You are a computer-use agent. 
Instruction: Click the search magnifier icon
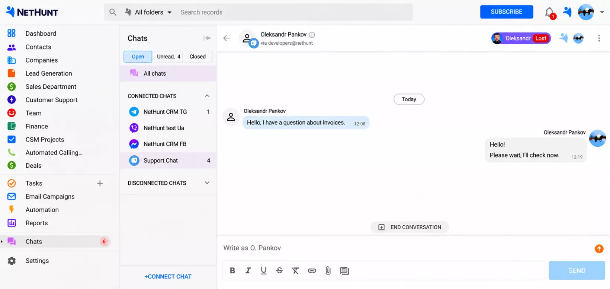[113, 12]
